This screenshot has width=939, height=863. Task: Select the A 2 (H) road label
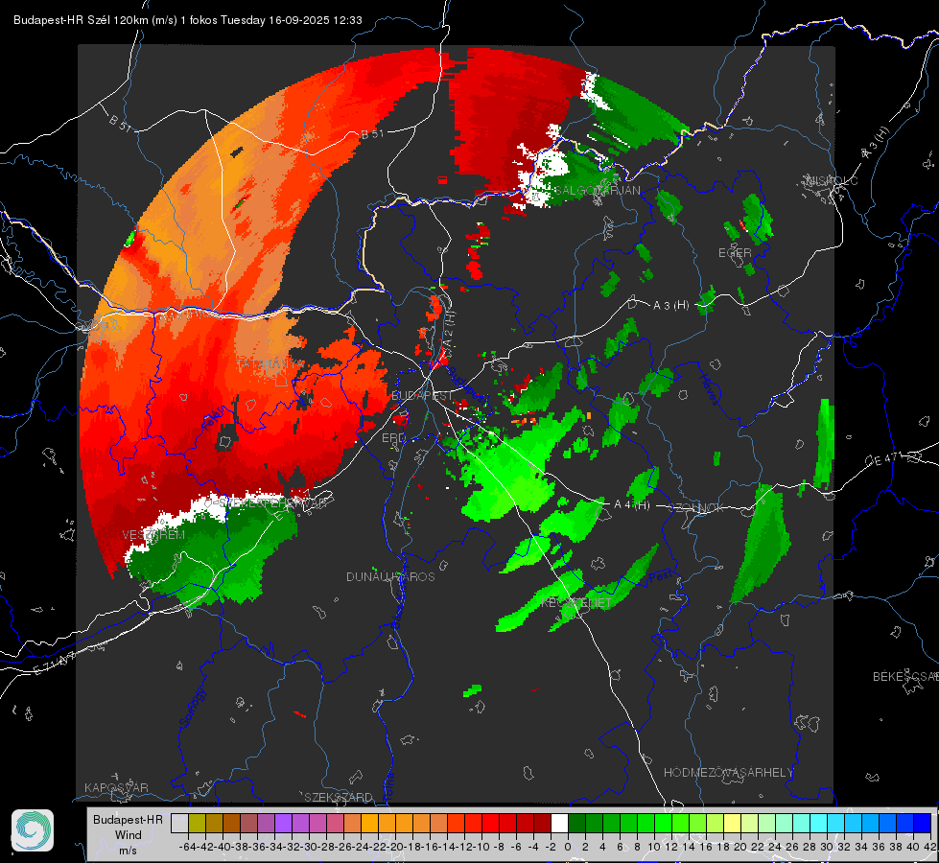tap(448, 330)
